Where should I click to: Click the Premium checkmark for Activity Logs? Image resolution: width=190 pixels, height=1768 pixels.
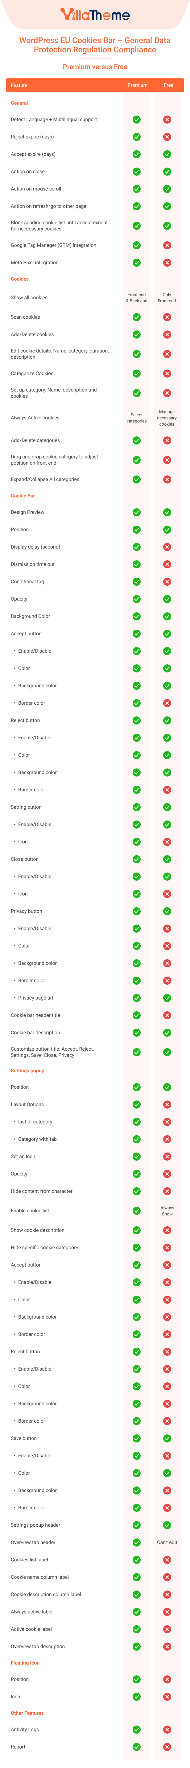click(x=137, y=1729)
